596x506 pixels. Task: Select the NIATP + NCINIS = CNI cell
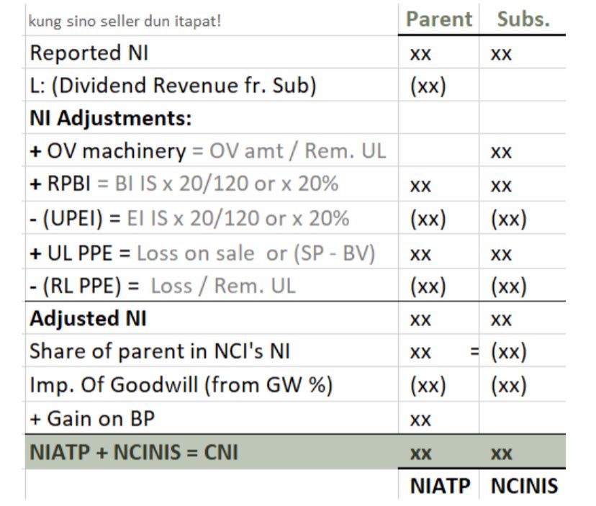pyautogui.click(x=212, y=451)
